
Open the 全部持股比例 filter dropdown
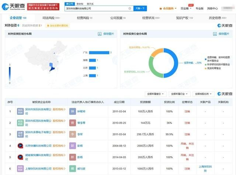tap(203, 94)
